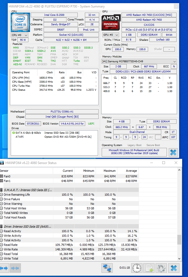Click the BIOS Date 07/29/2011 field

click(33, 124)
